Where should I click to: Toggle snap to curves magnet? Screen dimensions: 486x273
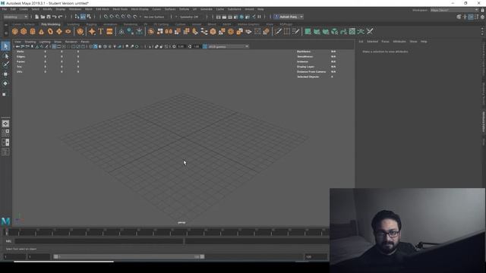(112, 17)
